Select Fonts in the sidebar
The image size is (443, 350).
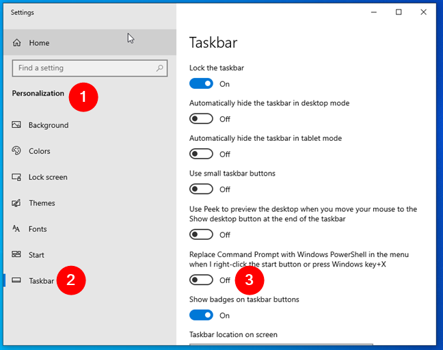tap(90, 229)
